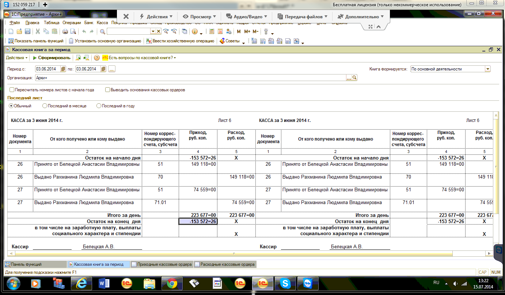Screen dimensions: 505x295
Task: Open Internet Explorer from the taskbar
Action: 81,283
